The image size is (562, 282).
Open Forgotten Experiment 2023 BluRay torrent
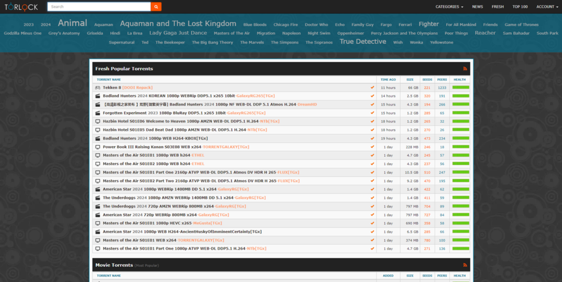coord(184,113)
